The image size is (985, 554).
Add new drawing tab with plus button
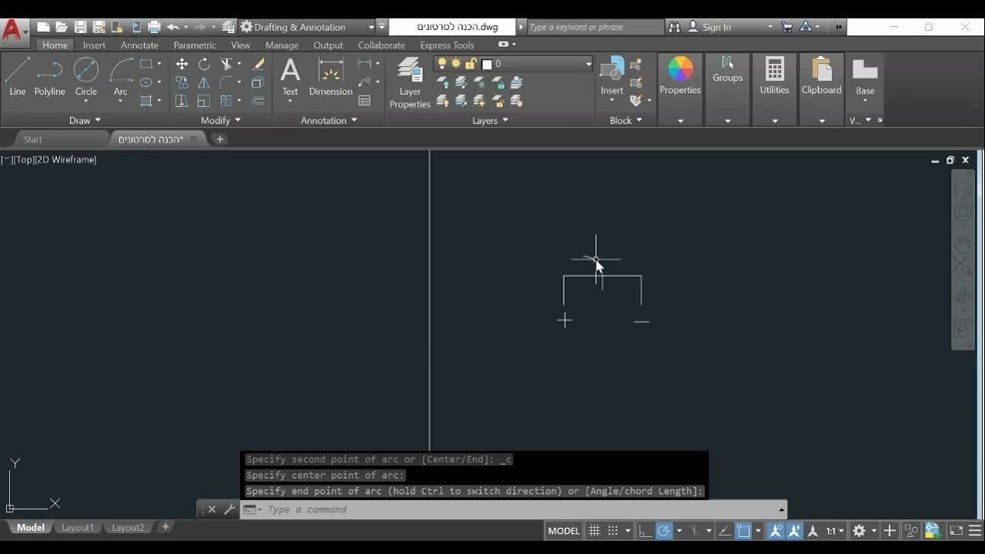pyautogui.click(x=220, y=139)
